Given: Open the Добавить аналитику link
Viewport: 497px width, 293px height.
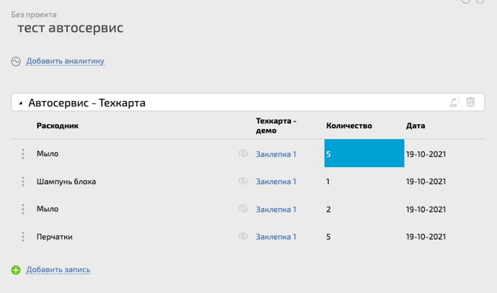Looking at the screenshot, I should pyautogui.click(x=65, y=61).
